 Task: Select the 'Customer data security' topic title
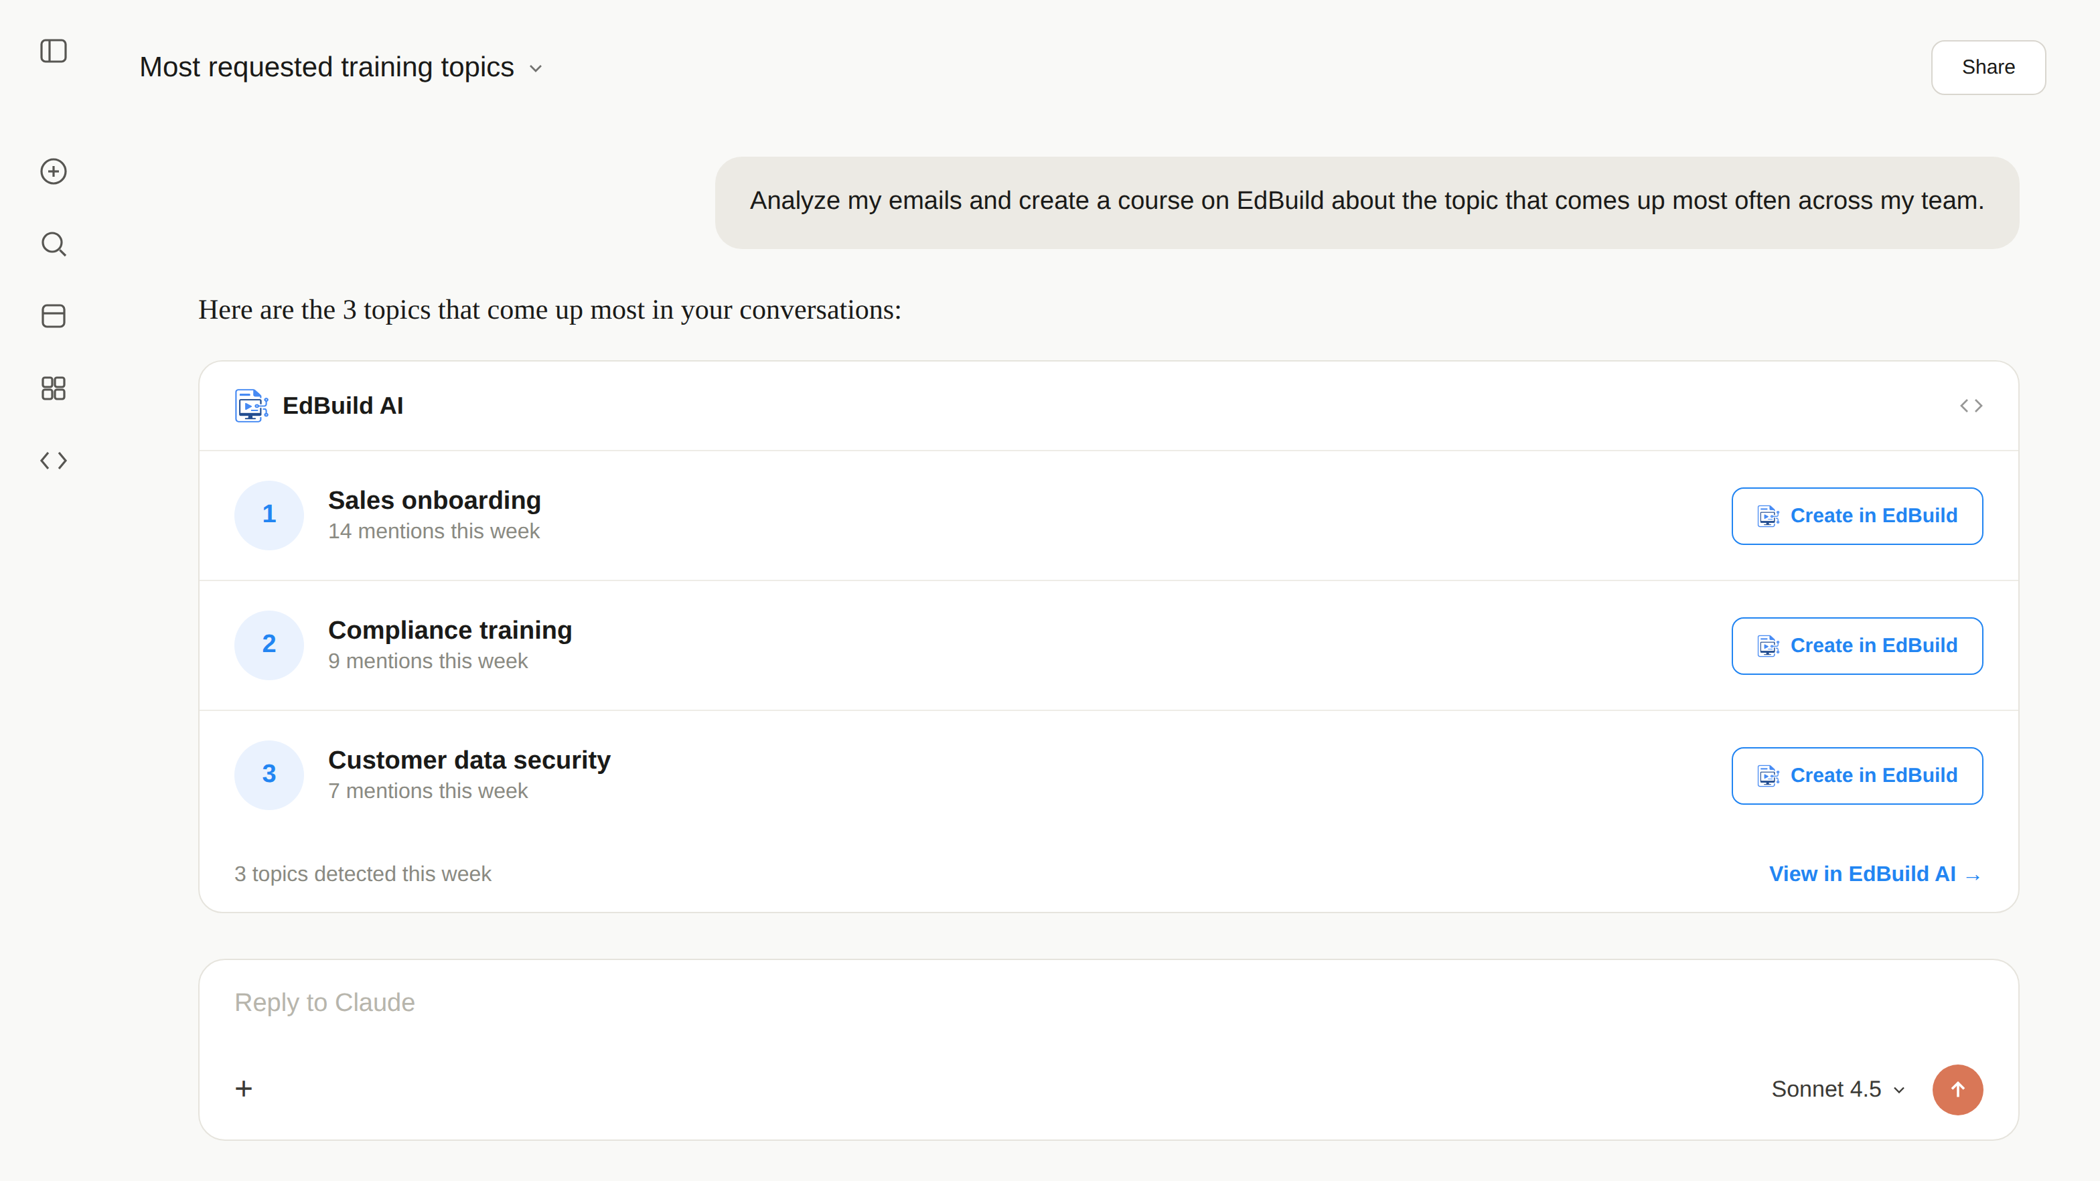click(469, 761)
